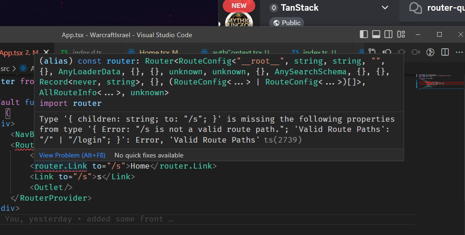Screen dimensions: 465x235
Task: Click the Public badge under TanStack
Action: tap(287, 22)
